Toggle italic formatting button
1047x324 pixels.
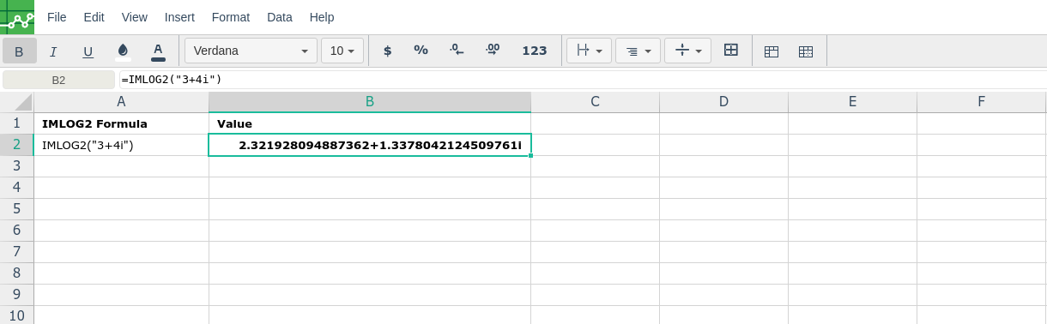[x=53, y=51]
